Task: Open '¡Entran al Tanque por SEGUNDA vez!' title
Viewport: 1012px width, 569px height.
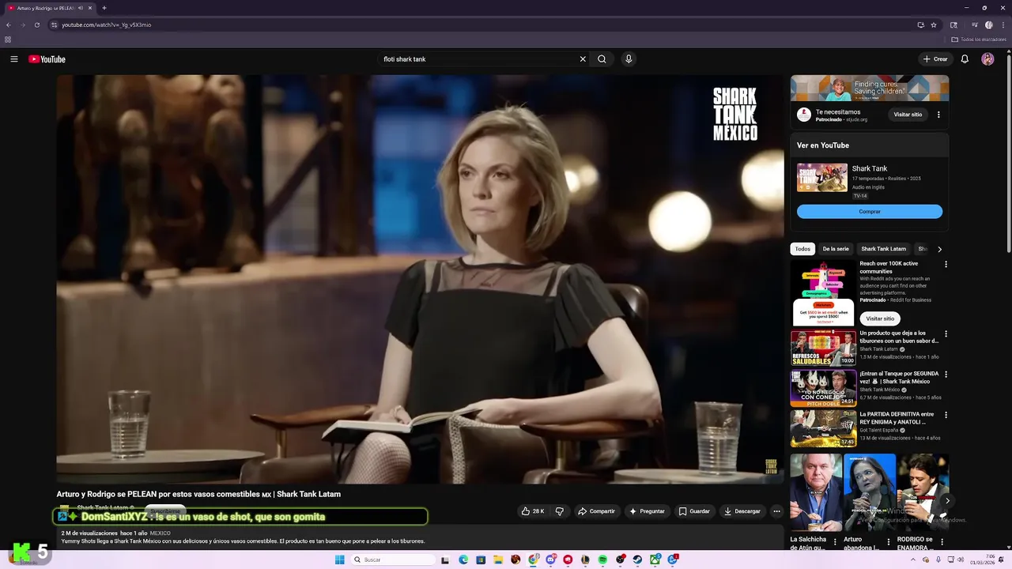Action: click(x=899, y=378)
